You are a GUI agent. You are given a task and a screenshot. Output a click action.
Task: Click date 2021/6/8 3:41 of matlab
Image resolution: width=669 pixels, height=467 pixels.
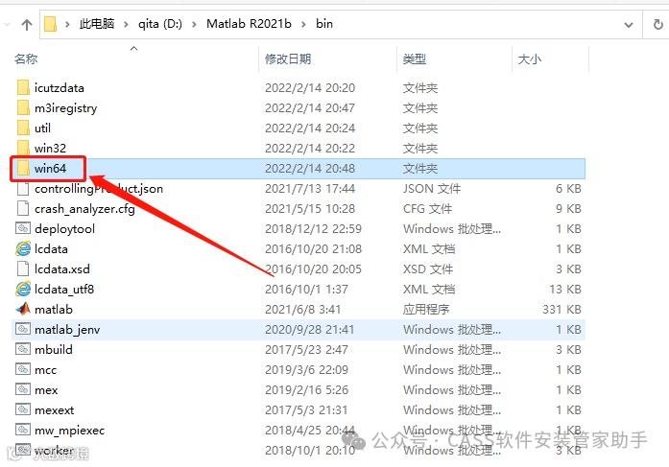point(303,309)
